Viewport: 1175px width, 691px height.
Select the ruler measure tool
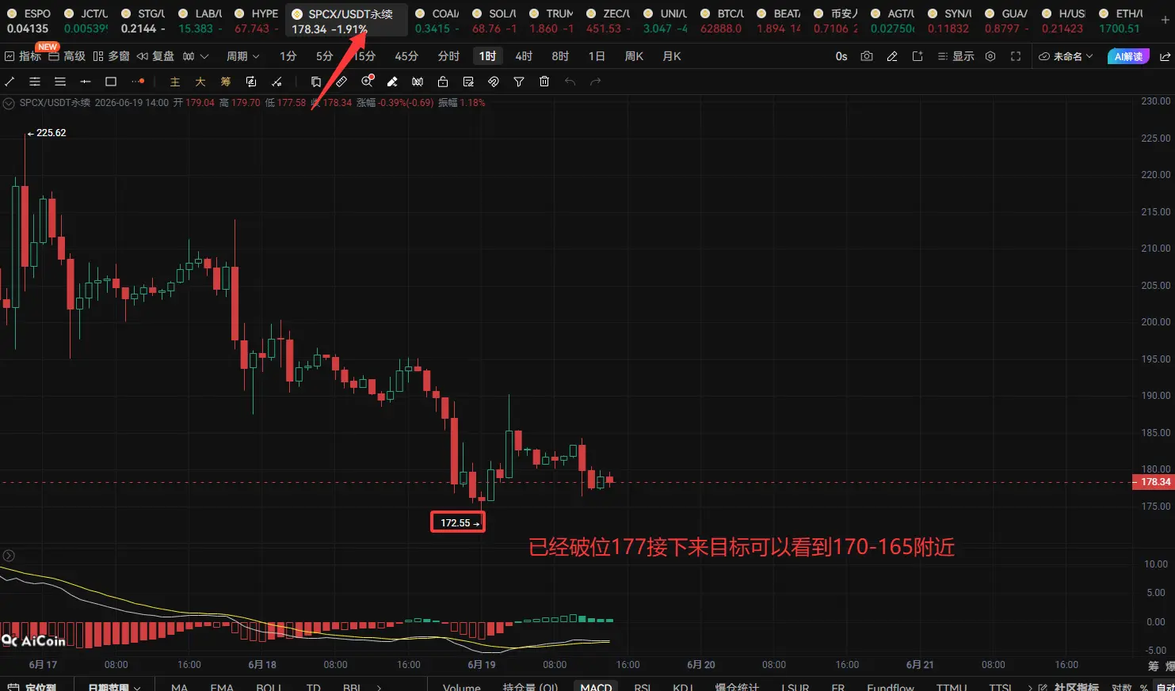click(x=341, y=82)
